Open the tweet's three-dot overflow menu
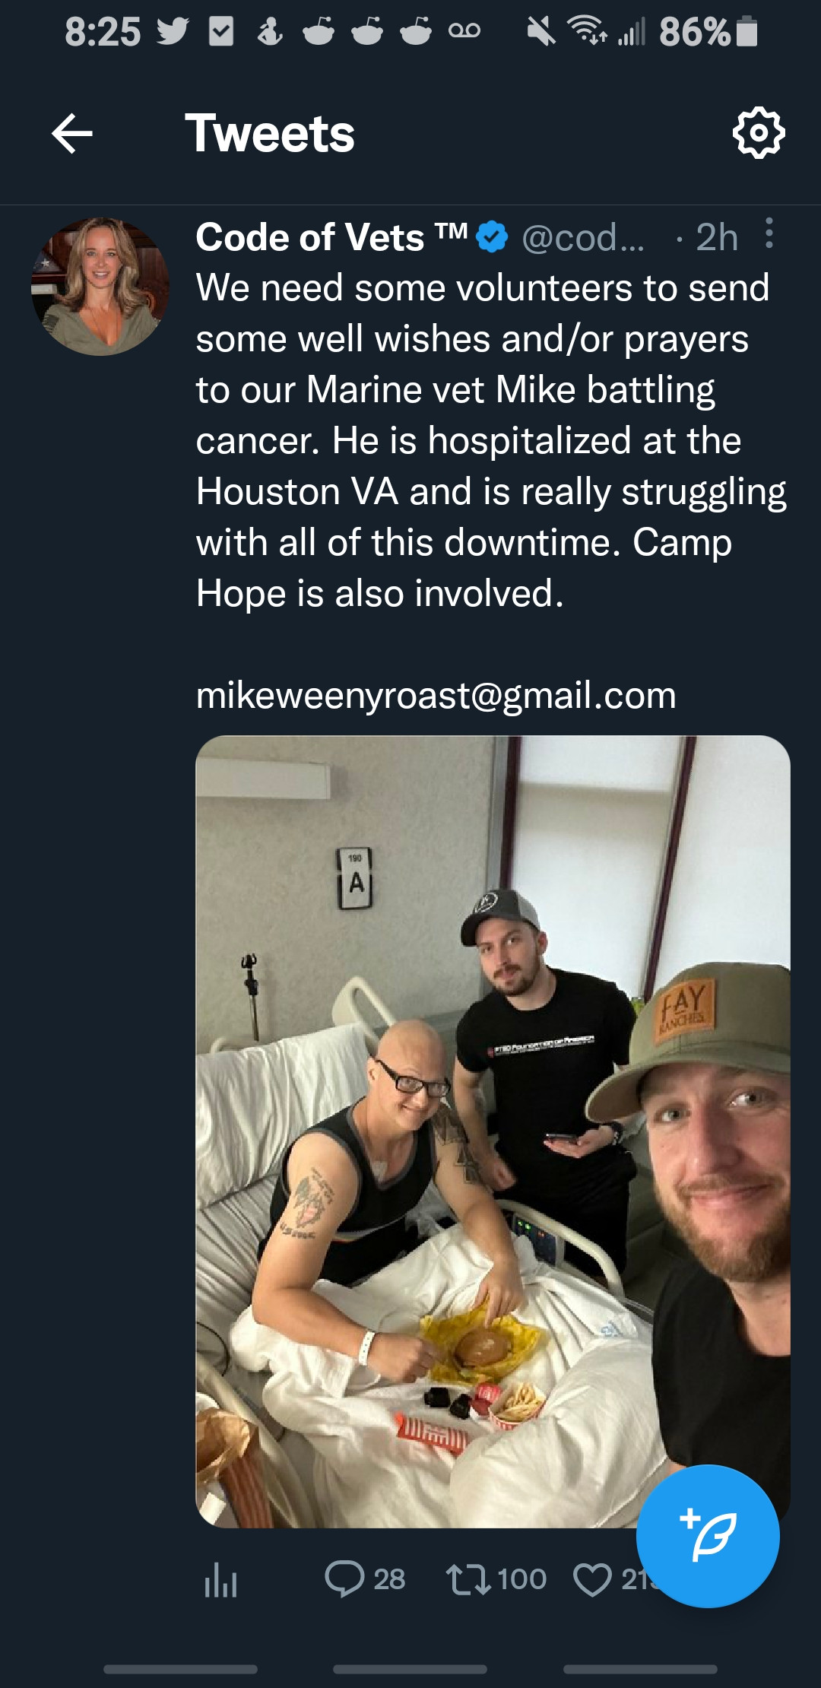The width and height of the screenshot is (821, 1688). 769,233
